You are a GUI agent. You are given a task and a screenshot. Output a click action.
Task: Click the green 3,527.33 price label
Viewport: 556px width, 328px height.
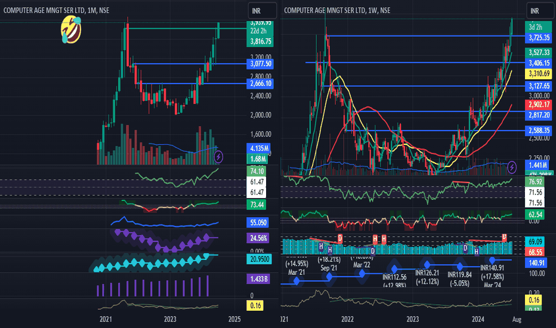click(539, 52)
